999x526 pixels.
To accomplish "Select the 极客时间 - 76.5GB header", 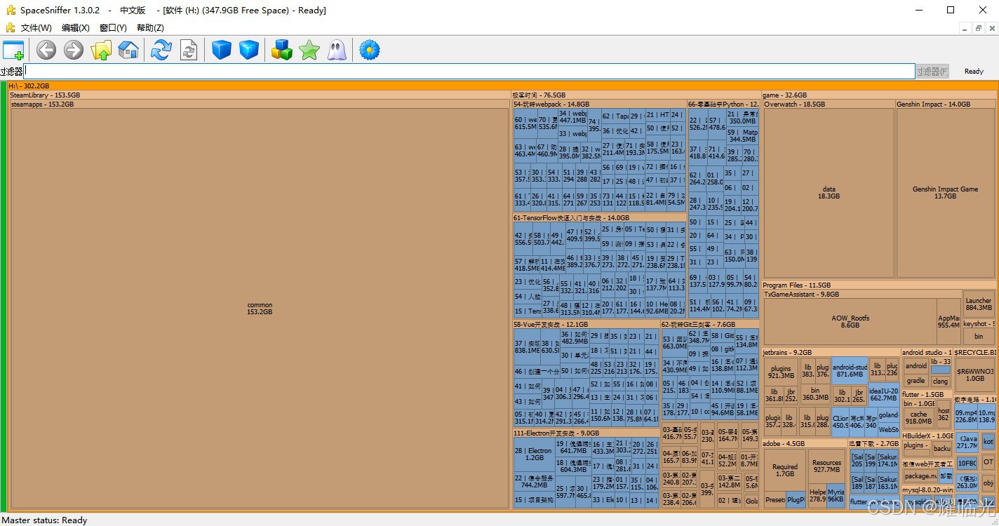I will [636, 95].
